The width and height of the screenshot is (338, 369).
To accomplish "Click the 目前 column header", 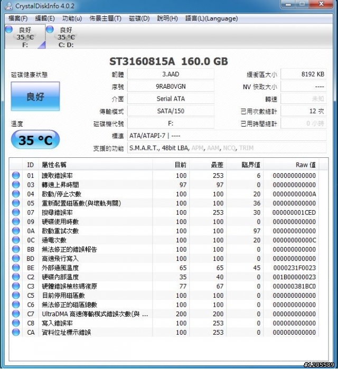I will [x=171, y=165].
